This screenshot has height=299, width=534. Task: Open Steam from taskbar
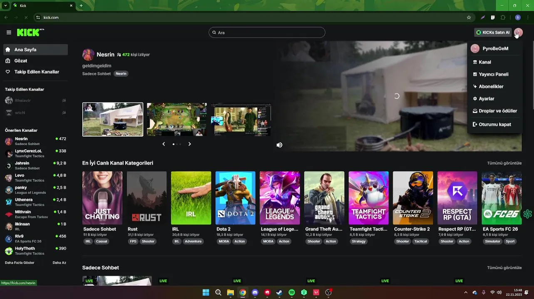click(x=279, y=292)
